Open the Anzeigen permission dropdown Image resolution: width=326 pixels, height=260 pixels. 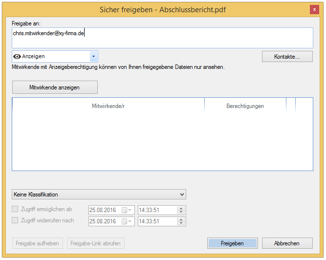[x=93, y=56]
